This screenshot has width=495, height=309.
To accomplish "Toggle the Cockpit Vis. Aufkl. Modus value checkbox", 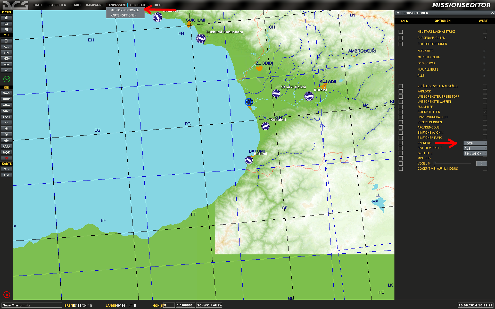I will click(485, 169).
